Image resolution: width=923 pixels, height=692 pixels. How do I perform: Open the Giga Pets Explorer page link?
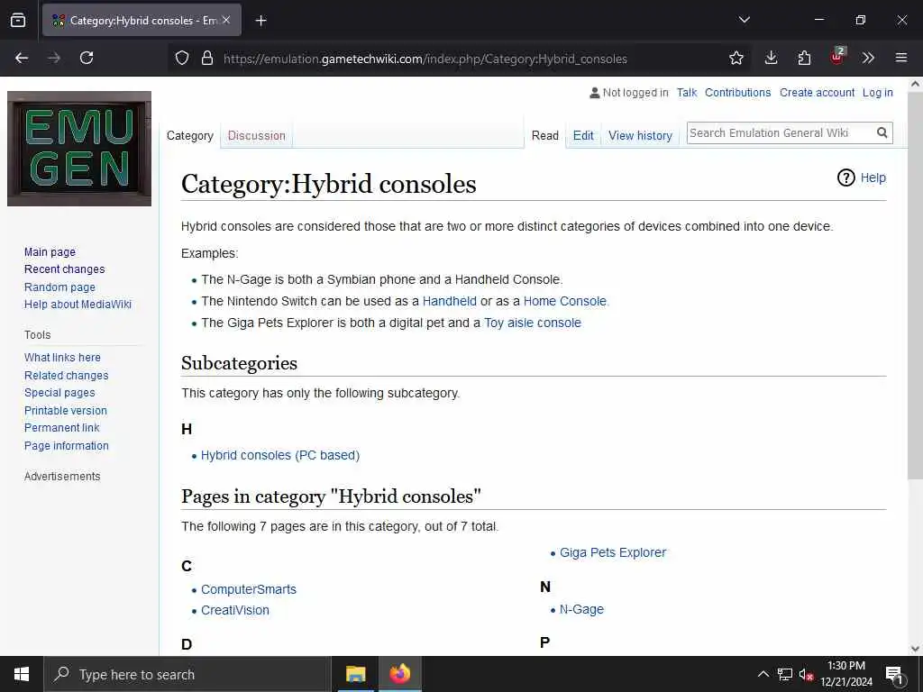[x=613, y=552]
